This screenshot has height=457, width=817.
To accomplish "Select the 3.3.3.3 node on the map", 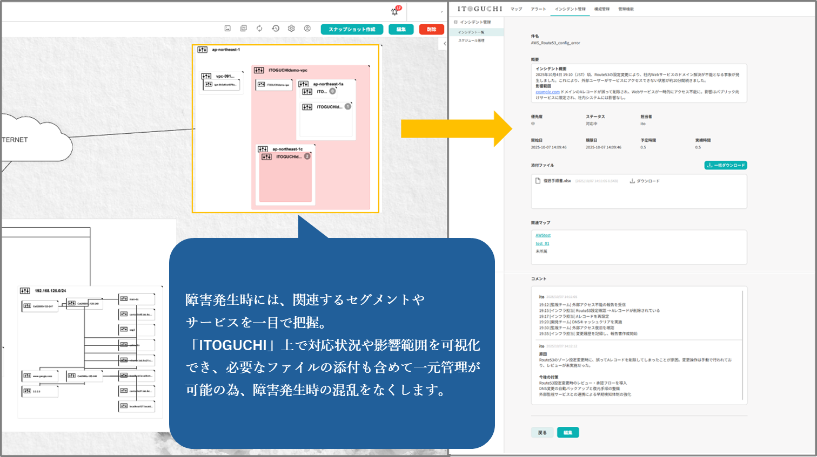I will [x=41, y=391].
